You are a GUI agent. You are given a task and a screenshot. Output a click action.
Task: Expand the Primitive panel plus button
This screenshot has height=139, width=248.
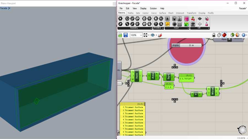tap(163, 28)
